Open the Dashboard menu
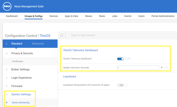 pyautogui.click(x=12, y=16)
